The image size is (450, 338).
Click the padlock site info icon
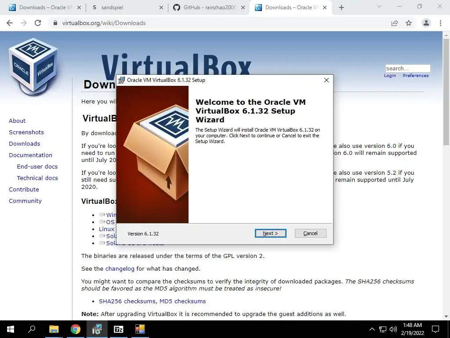pyautogui.click(x=55, y=23)
